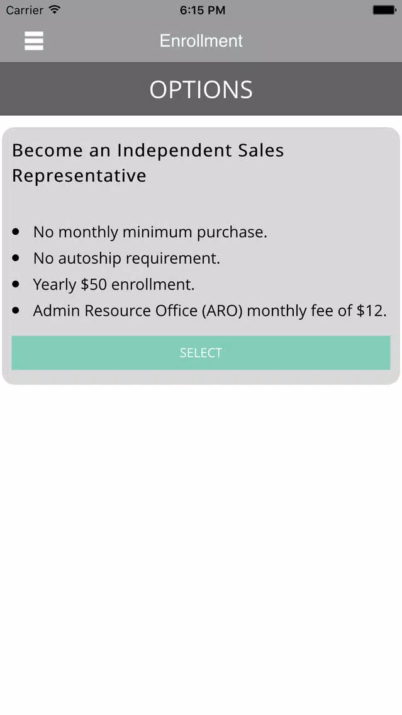Open the hamburger menu icon
The width and height of the screenshot is (402, 715).
[34, 40]
